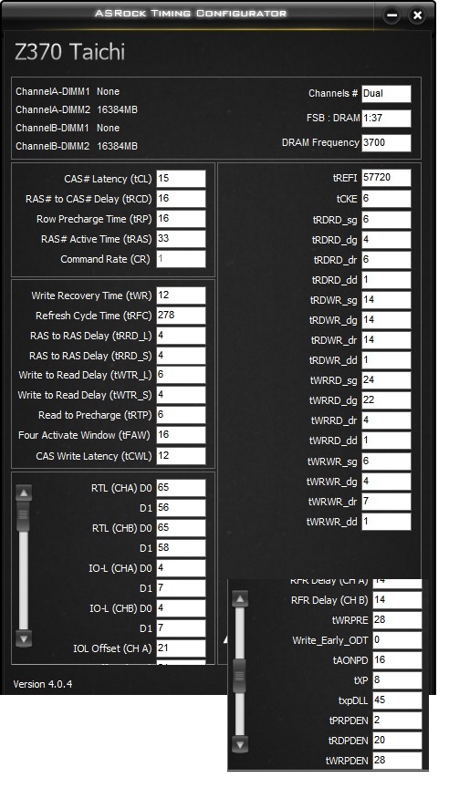Click the RTL (CHB) D0 field
Viewport: 449px width, 788px height.
tap(181, 528)
